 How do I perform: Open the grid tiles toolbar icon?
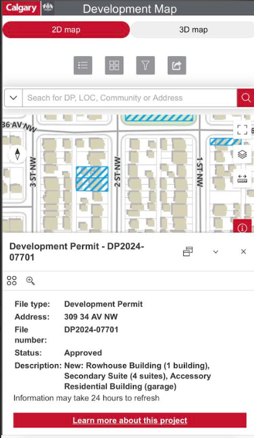tap(114, 66)
